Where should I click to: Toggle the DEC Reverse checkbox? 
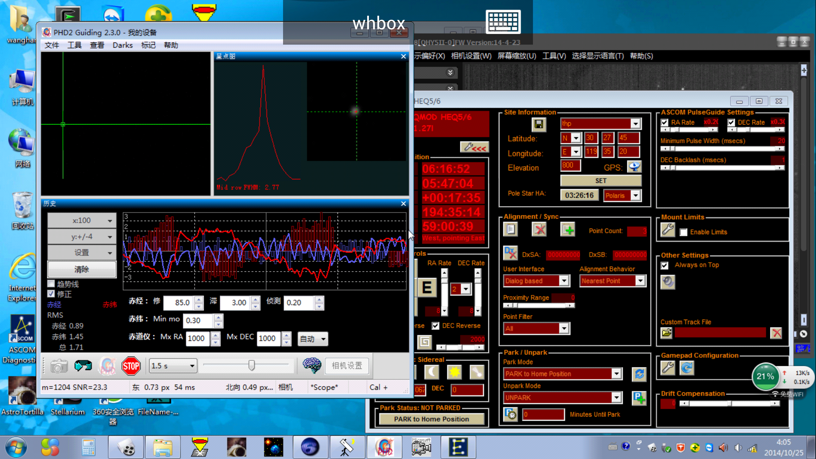point(436,326)
